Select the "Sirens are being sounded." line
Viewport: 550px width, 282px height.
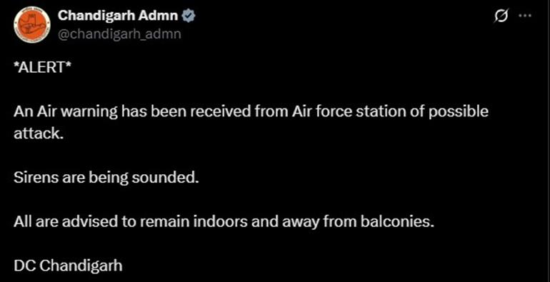click(x=106, y=178)
